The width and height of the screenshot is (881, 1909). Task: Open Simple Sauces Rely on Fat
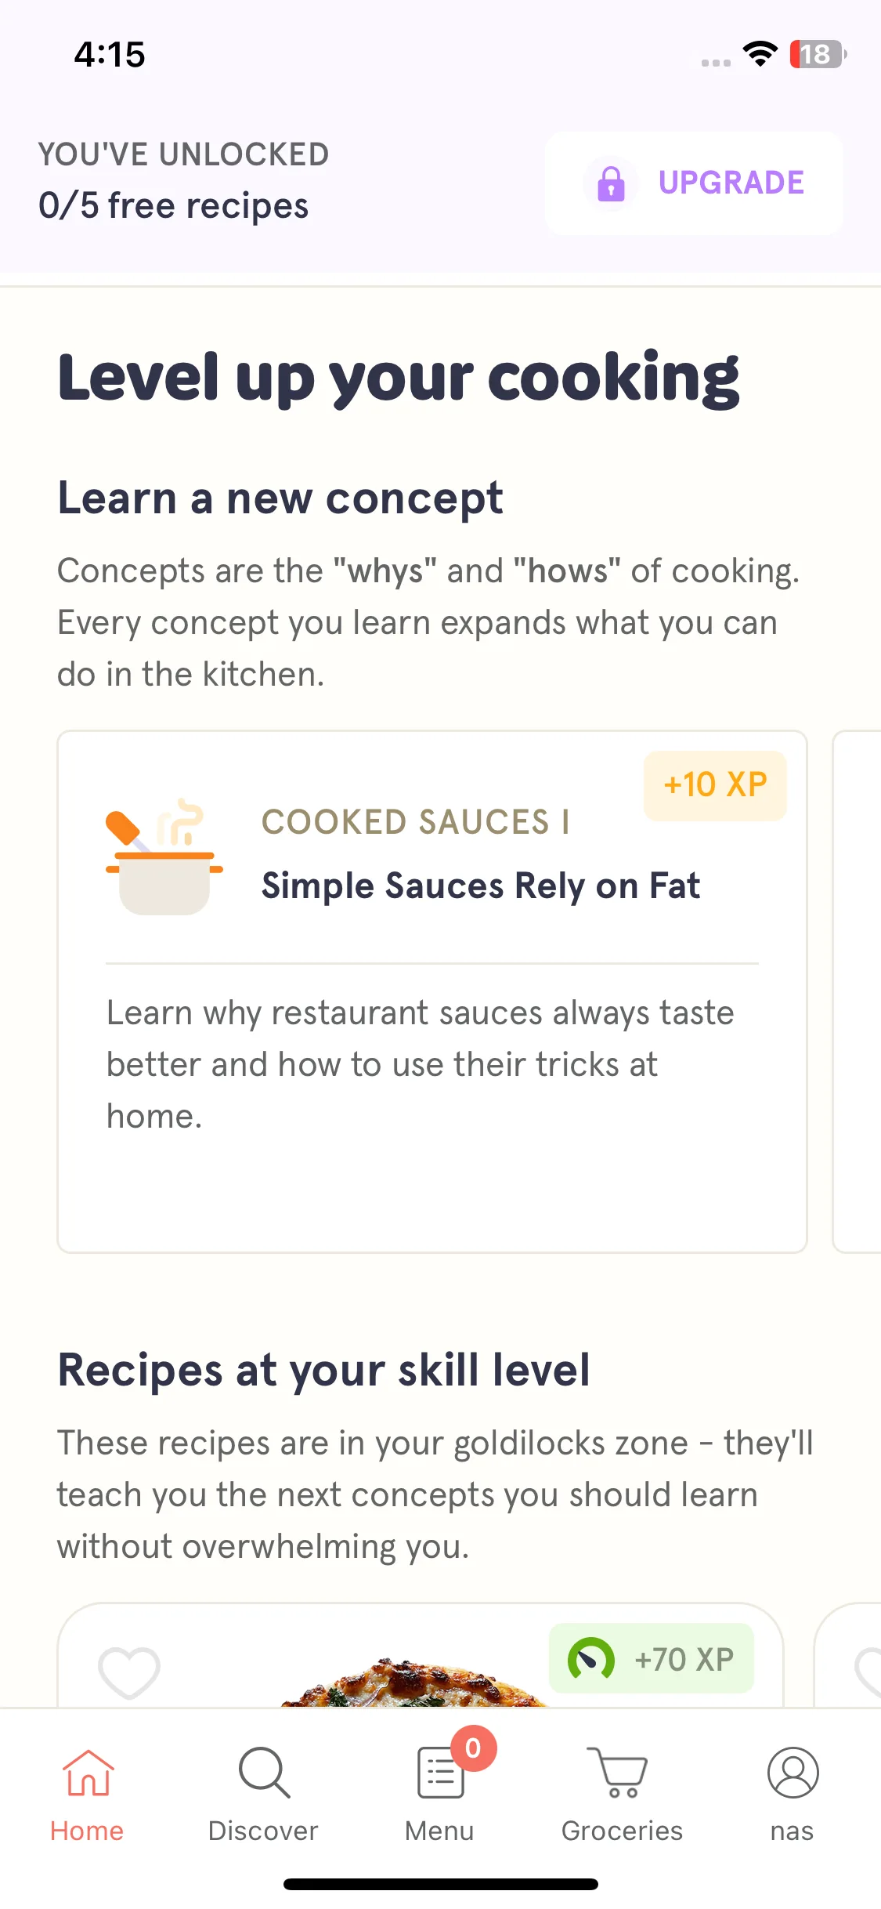pyautogui.click(x=480, y=886)
